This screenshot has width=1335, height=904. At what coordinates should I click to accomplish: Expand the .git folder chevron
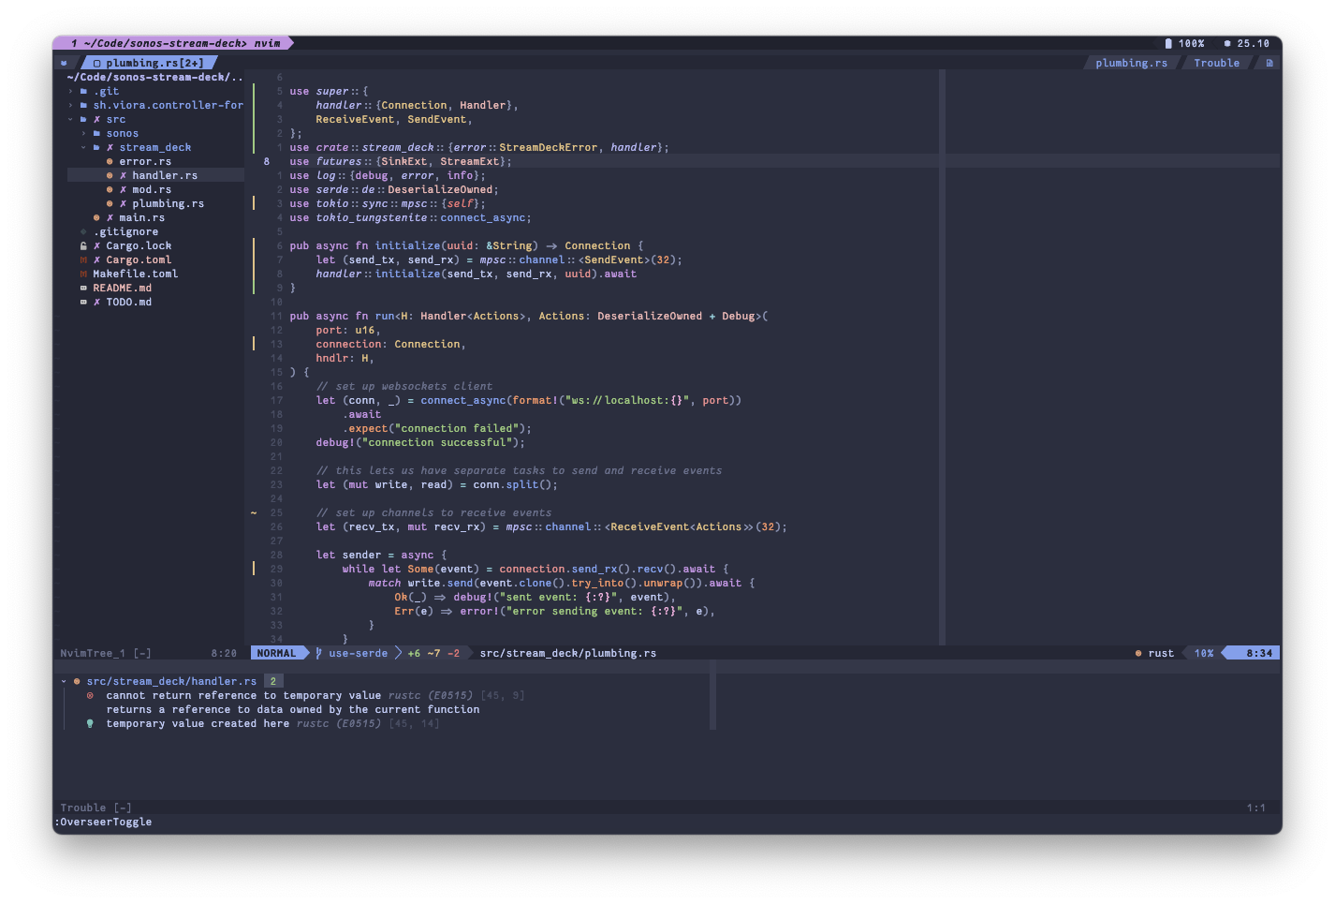(x=70, y=92)
